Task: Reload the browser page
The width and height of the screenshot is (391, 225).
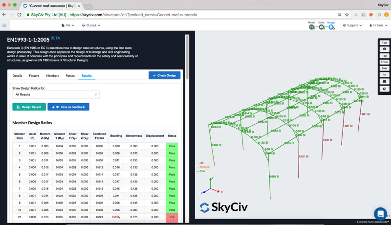Action: (x=19, y=15)
